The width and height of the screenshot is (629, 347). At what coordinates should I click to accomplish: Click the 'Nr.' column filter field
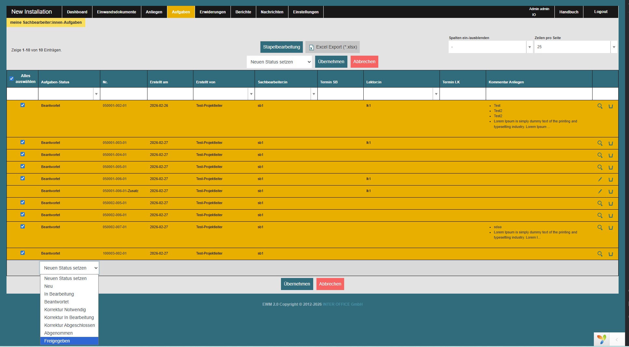123,94
